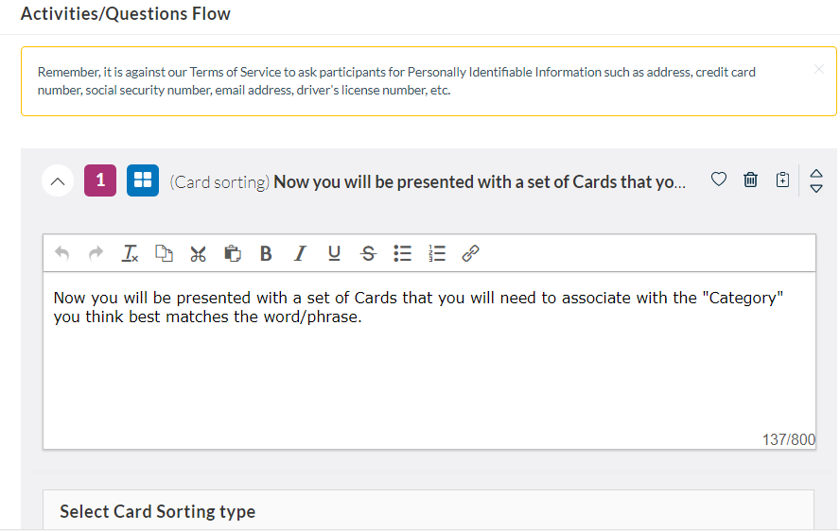
Task: Clear text formatting with the Tx icon
Action: (x=130, y=253)
